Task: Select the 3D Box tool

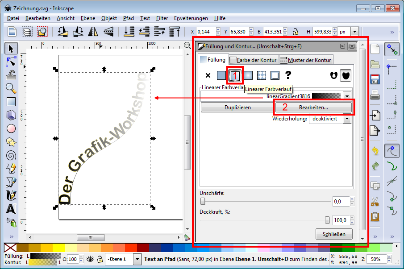Action: (x=11, y=115)
